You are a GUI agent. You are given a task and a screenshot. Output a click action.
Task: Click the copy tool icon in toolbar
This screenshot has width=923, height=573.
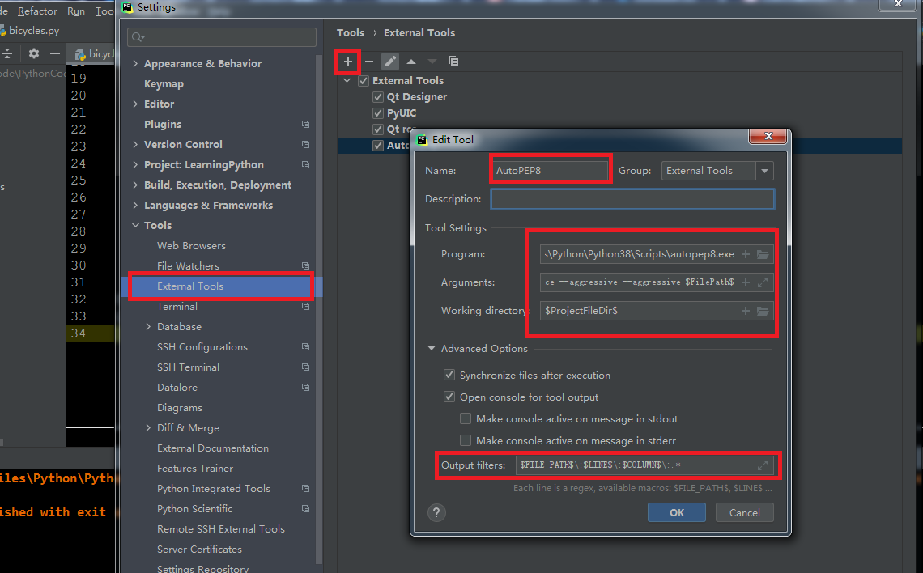click(453, 61)
